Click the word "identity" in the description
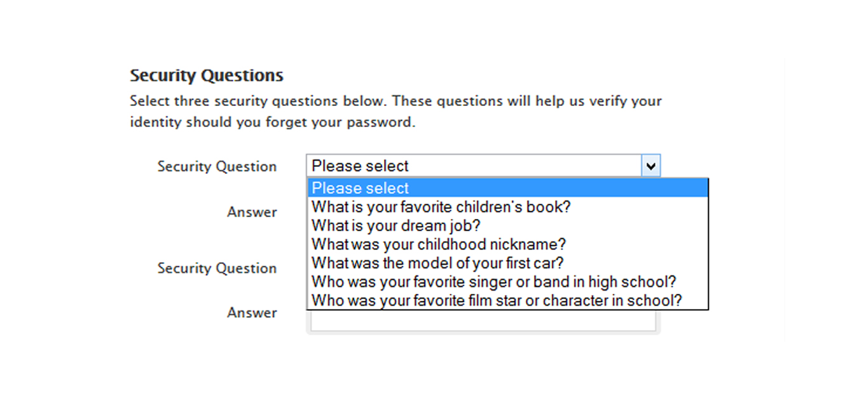Viewport: 859px width, 396px height. 156,122
